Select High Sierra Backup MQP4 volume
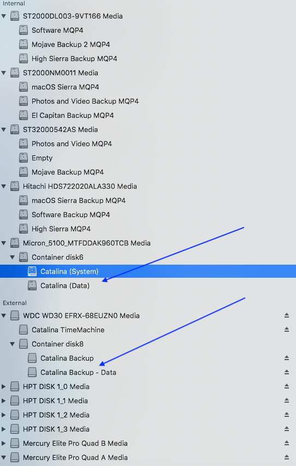Screen dimensions: 296x466 (74, 58)
